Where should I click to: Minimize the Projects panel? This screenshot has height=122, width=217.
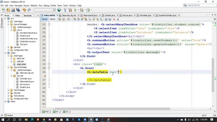tap(38, 16)
